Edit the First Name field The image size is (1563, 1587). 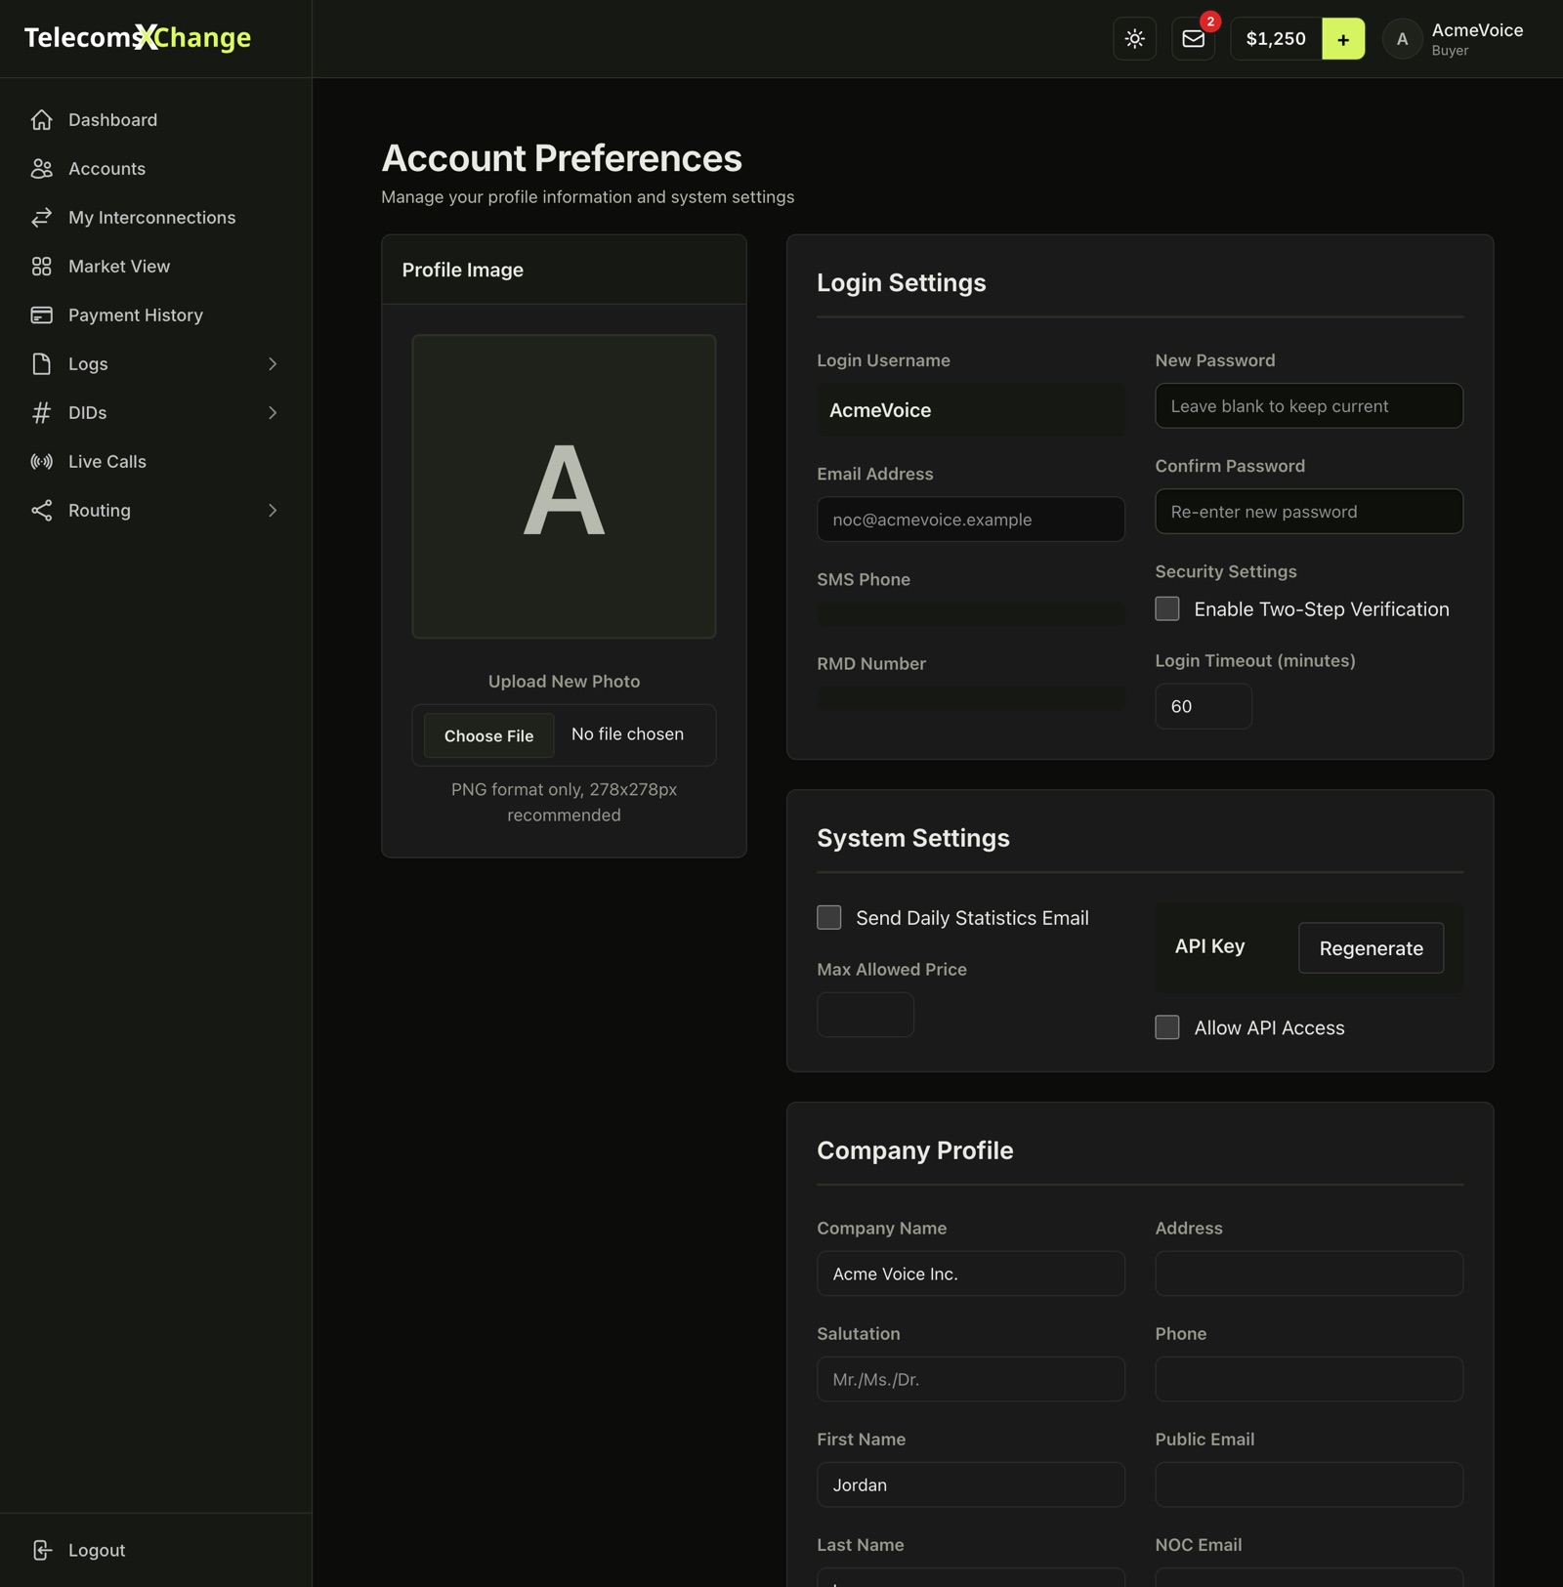(x=971, y=1484)
